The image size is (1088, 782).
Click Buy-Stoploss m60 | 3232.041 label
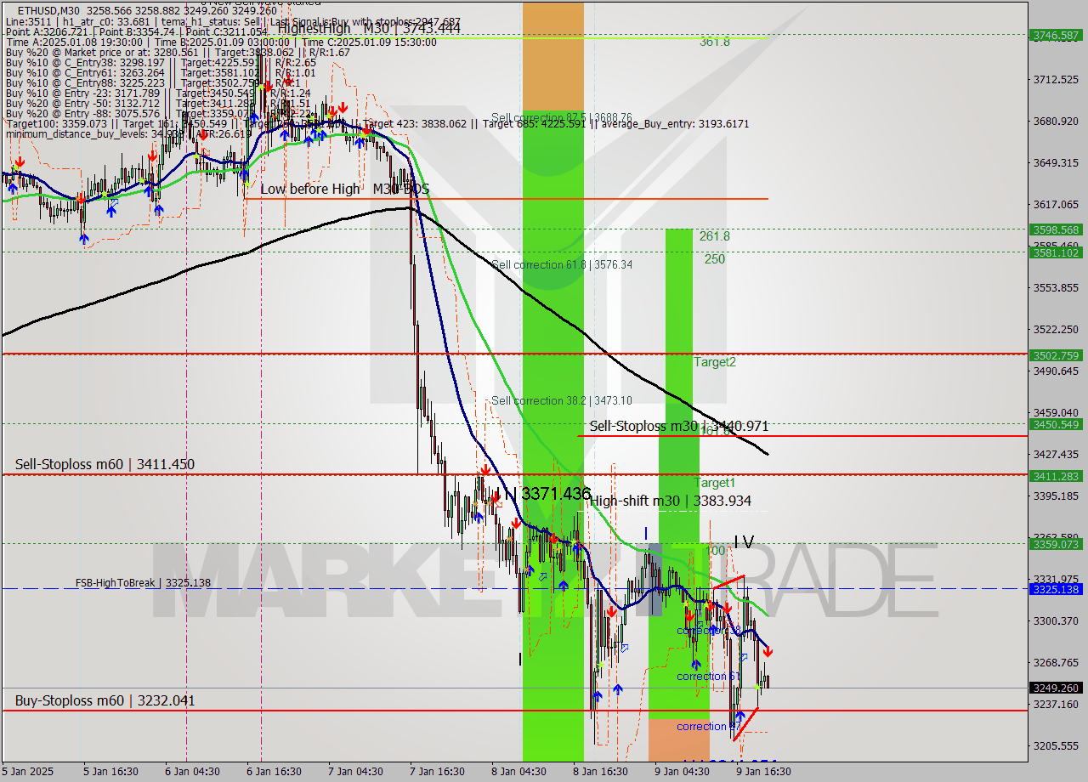click(105, 700)
